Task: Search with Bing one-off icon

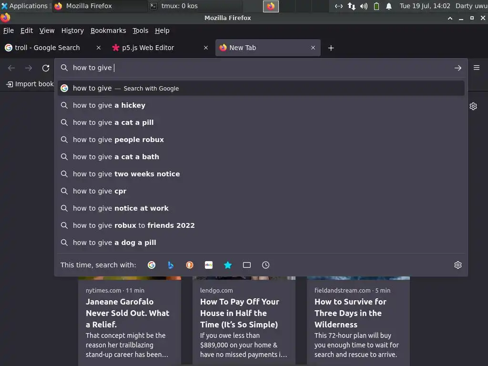Action: point(171,265)
